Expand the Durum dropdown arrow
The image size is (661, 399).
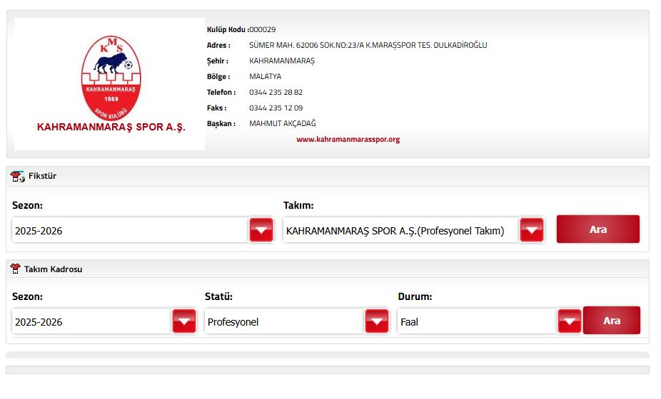click(570, 321)
